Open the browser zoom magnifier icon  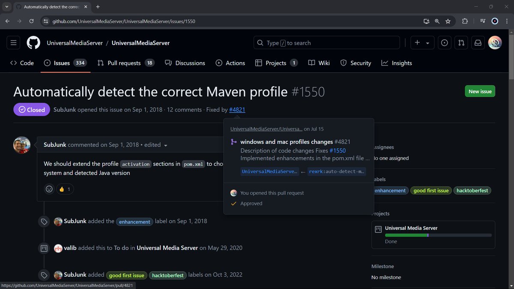437,21
